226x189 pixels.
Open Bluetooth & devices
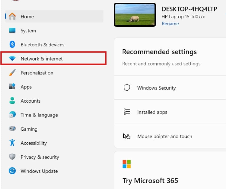54,44
